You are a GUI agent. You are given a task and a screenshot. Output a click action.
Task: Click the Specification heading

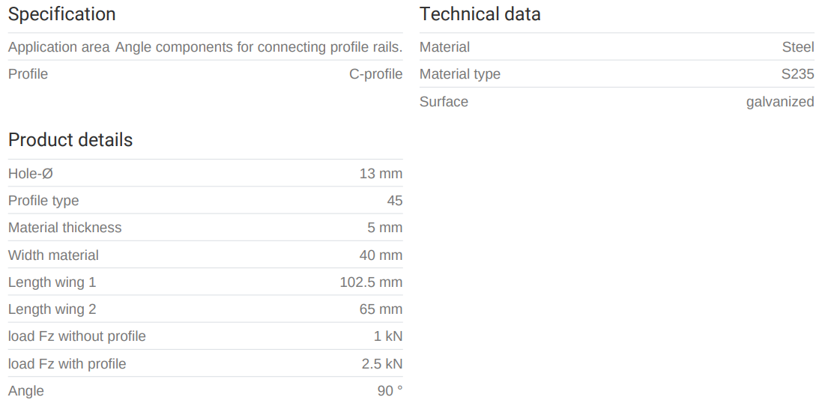[61, 14]
